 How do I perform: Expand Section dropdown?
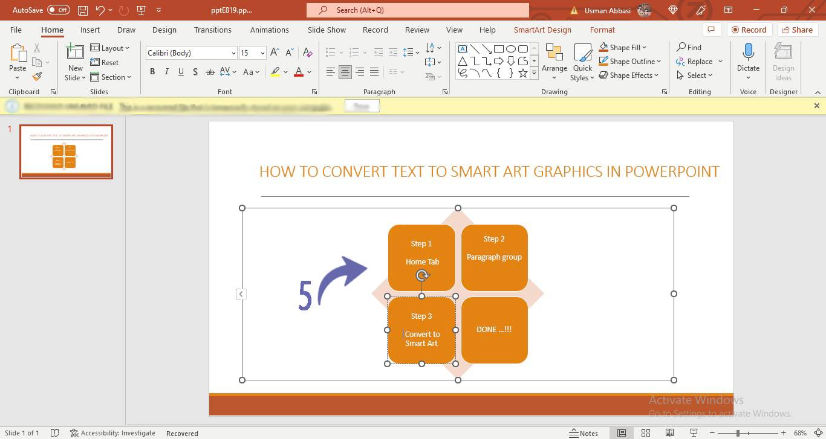click(111, 77)
